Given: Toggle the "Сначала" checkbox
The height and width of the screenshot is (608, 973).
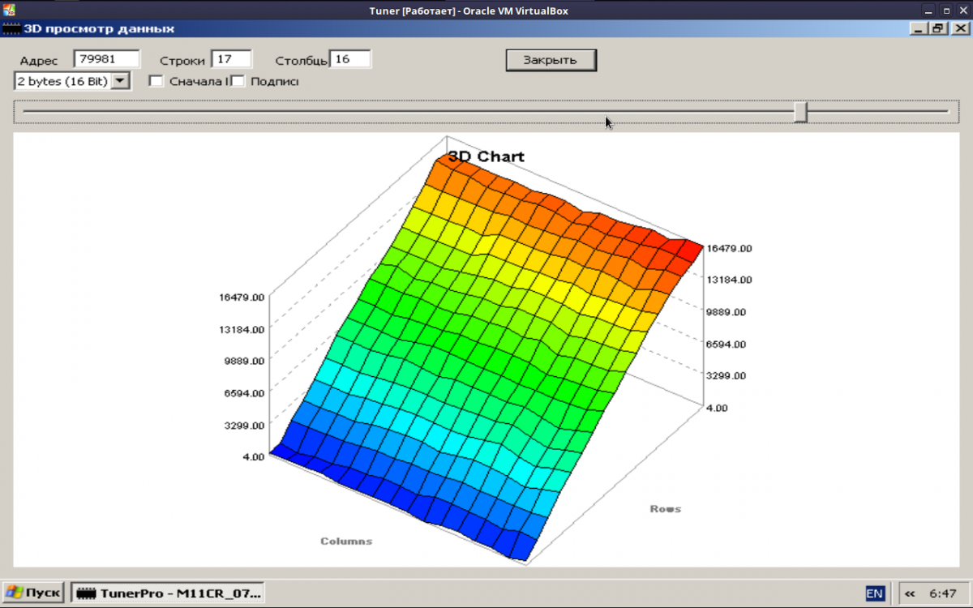Looking at the screenshot, I should (x=156, y=81).
